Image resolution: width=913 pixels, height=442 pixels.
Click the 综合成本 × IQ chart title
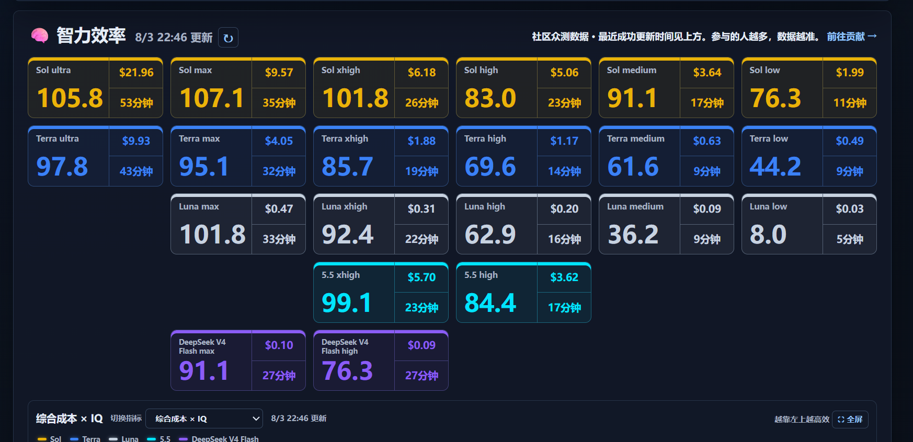pos(70,418)
